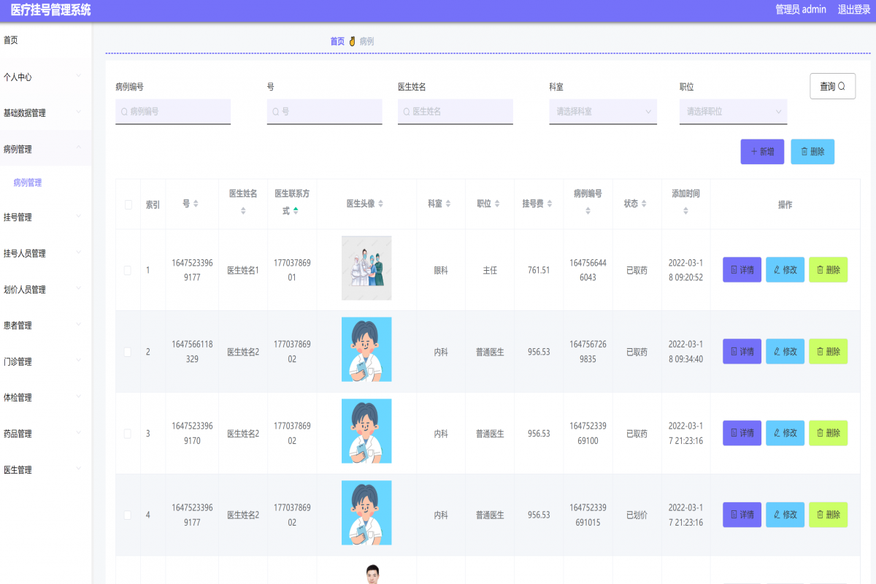Click the 详情 detail icon in row 1
The image size is (876, 584).
732,269
